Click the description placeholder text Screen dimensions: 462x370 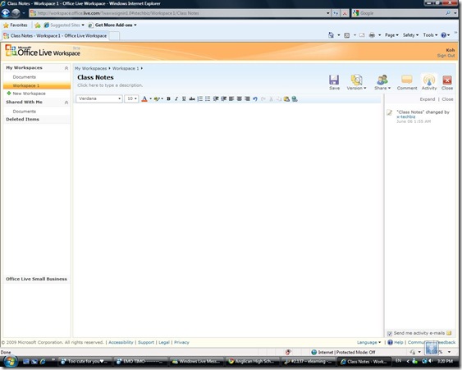(x=110, y=85)
